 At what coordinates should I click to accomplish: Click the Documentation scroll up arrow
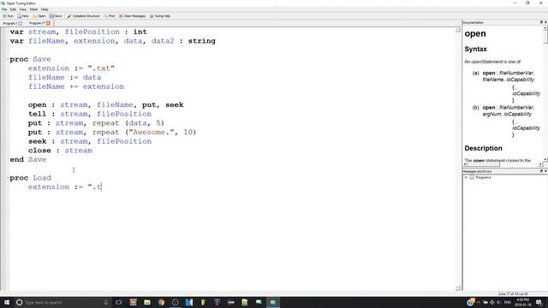[x=545, y=28]
